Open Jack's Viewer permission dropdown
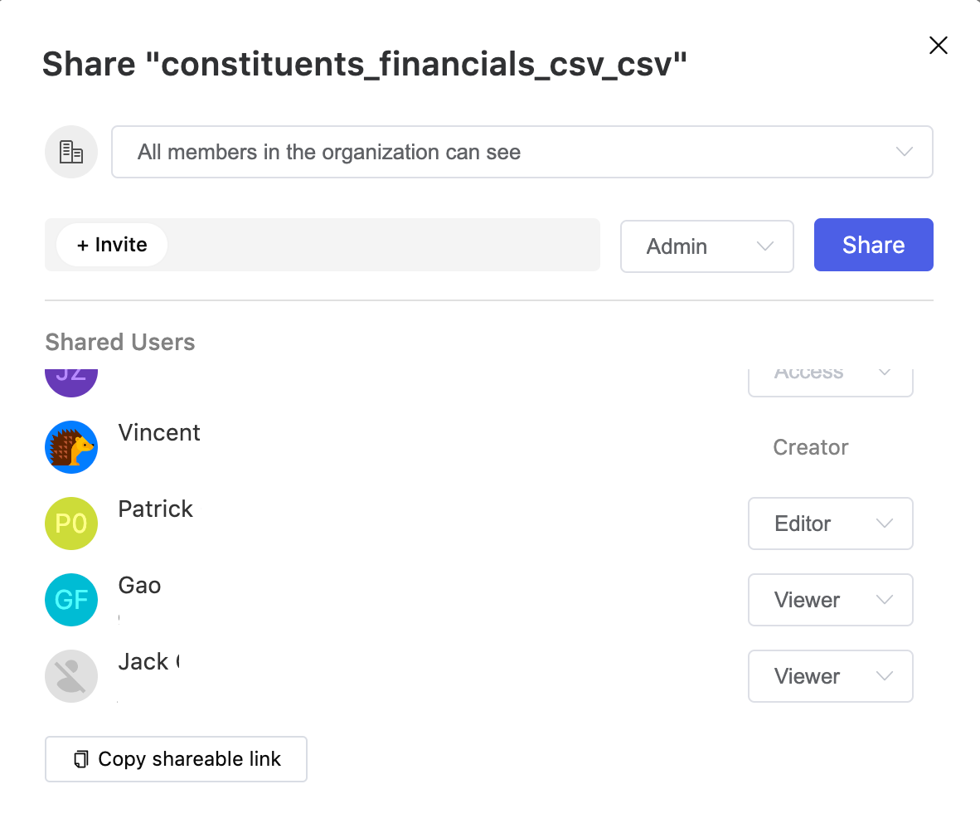This screenshot has width=980, height=828. [x=830, y=676]
